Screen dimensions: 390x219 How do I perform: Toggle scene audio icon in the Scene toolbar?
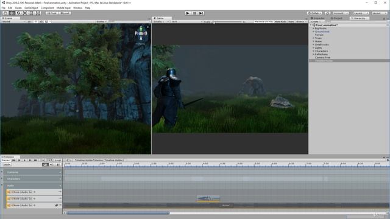click(x=41, y=22)
